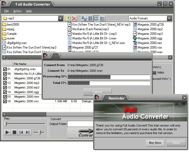Select the xuwei folder
Image resolution: width=189 pixels, height=153 pixels.
click(x=8, y=38)
